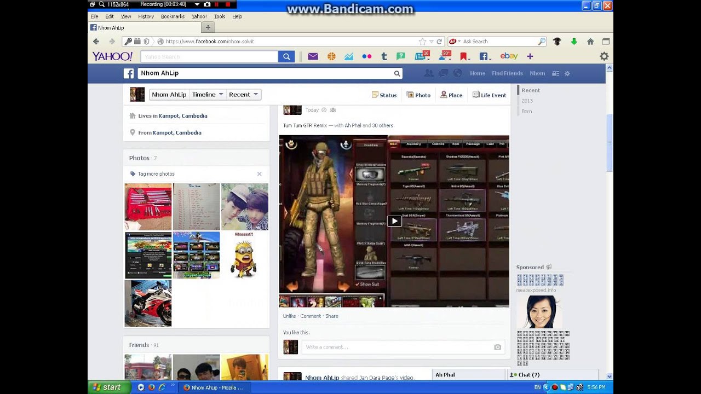Click the 30 others link
The height and width of the screenshot is (394, 701).
pos(383,126)
